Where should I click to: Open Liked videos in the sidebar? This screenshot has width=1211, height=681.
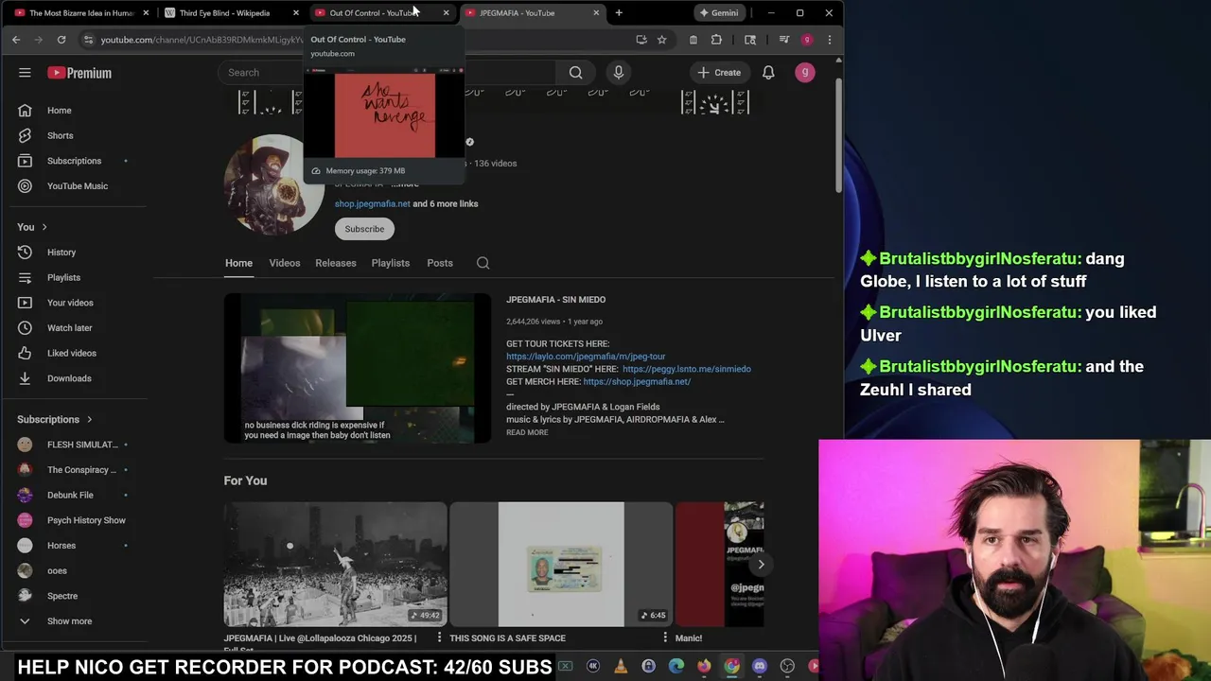pos(74,353)
